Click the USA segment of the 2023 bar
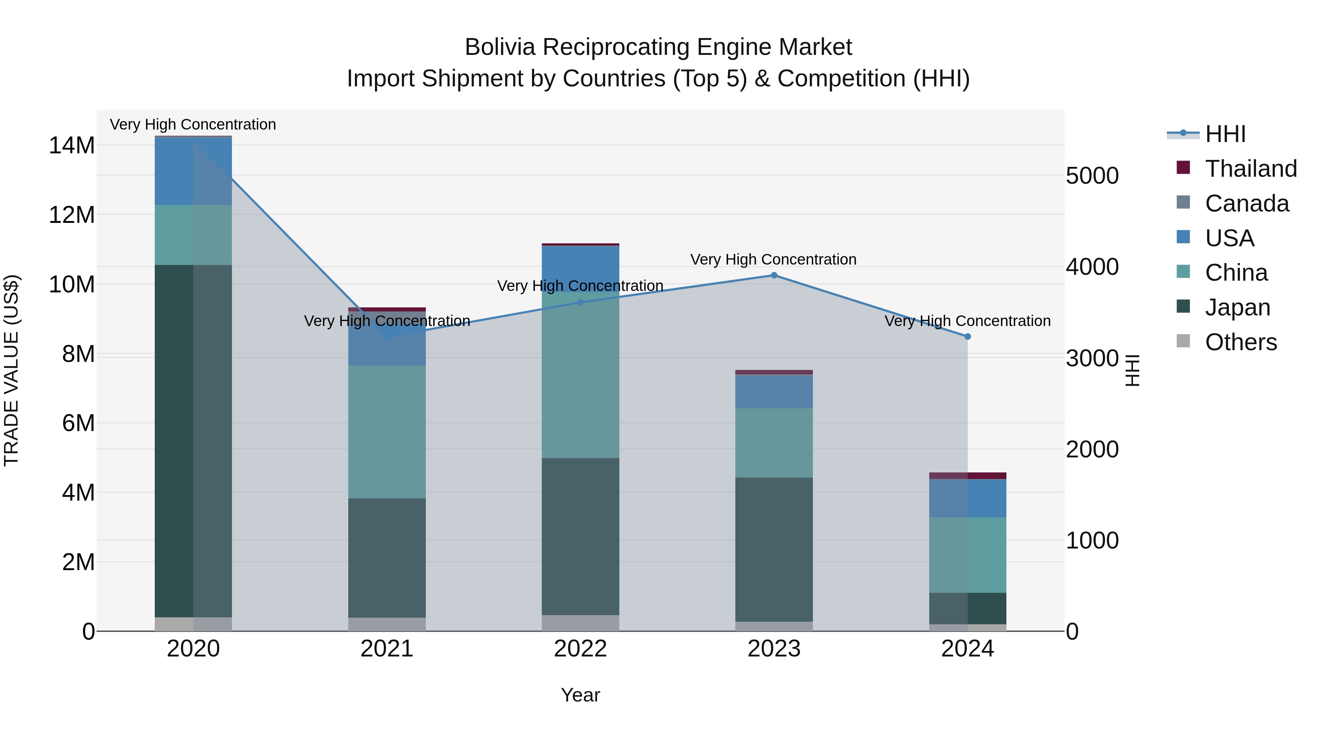The width and height of the screenshot is (1317, 741). click(774, 392)
